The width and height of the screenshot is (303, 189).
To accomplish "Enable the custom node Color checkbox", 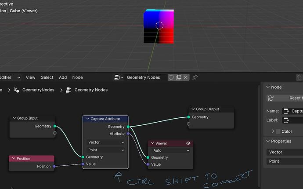I will point(278,131).
